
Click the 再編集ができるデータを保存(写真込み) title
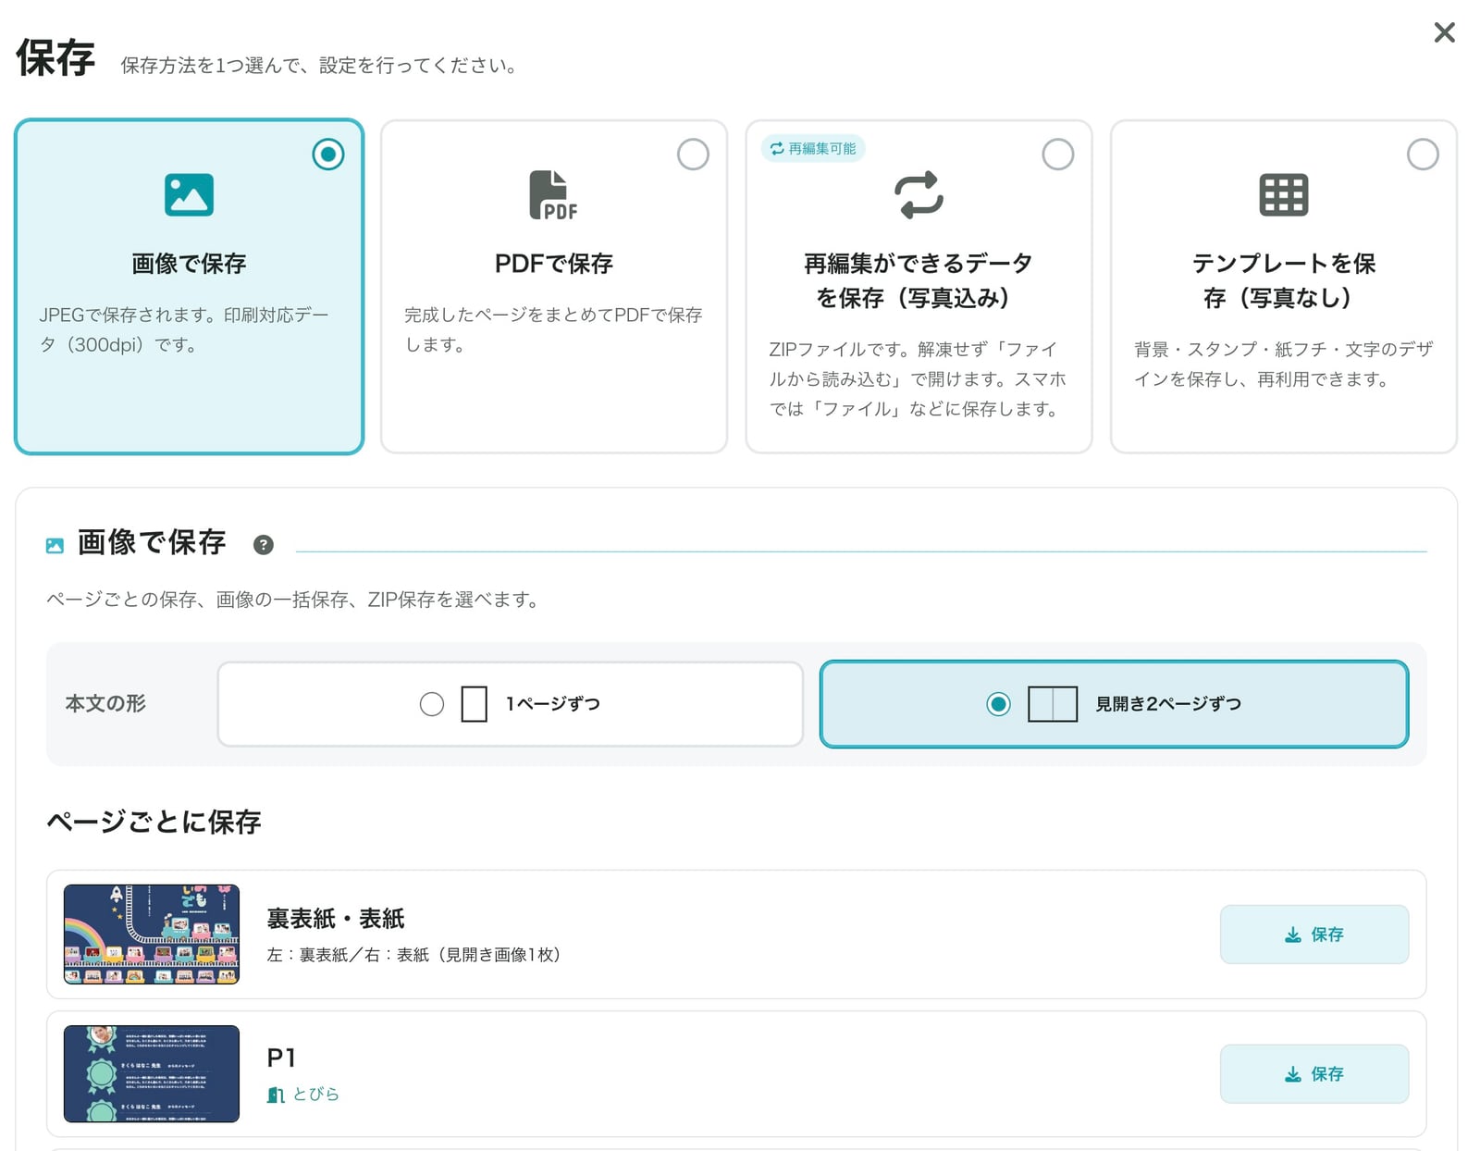coord(919,280)
